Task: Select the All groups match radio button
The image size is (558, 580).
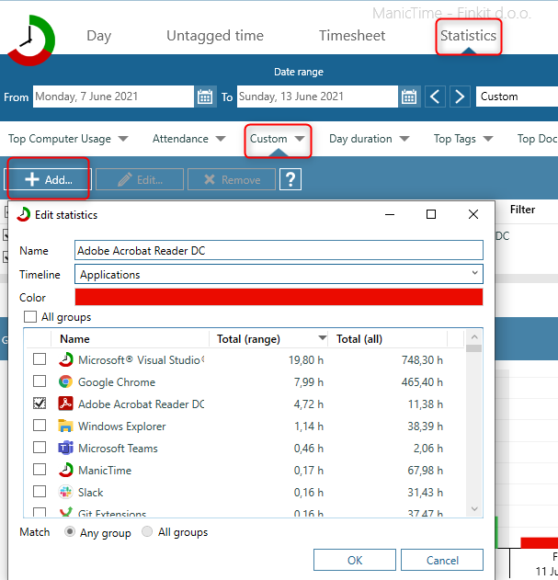Action: pyautogui.click(x=147, y=532)
